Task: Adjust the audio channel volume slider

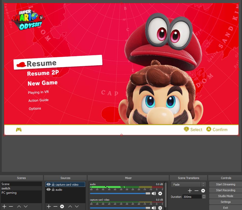Action: point(148,193)
